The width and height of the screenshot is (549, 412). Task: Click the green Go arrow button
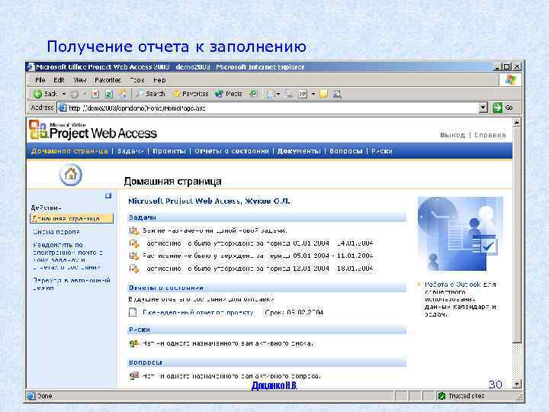[x=497, y=108]
